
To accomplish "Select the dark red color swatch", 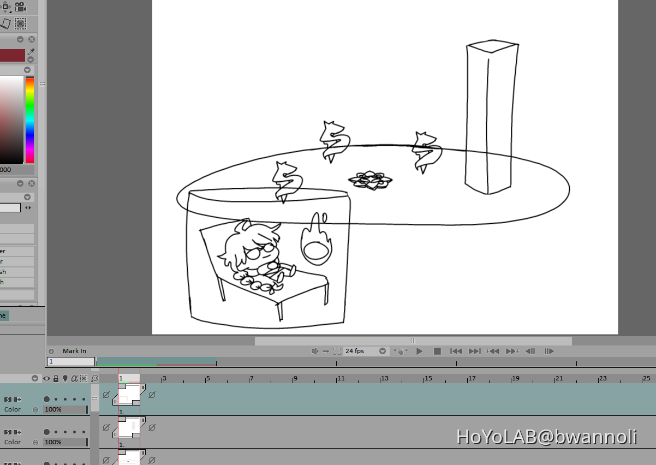I will 12,55.
